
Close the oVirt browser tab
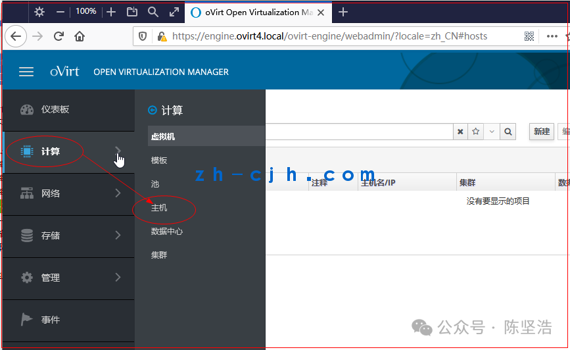pyautogui.click(x=321, y=12)
